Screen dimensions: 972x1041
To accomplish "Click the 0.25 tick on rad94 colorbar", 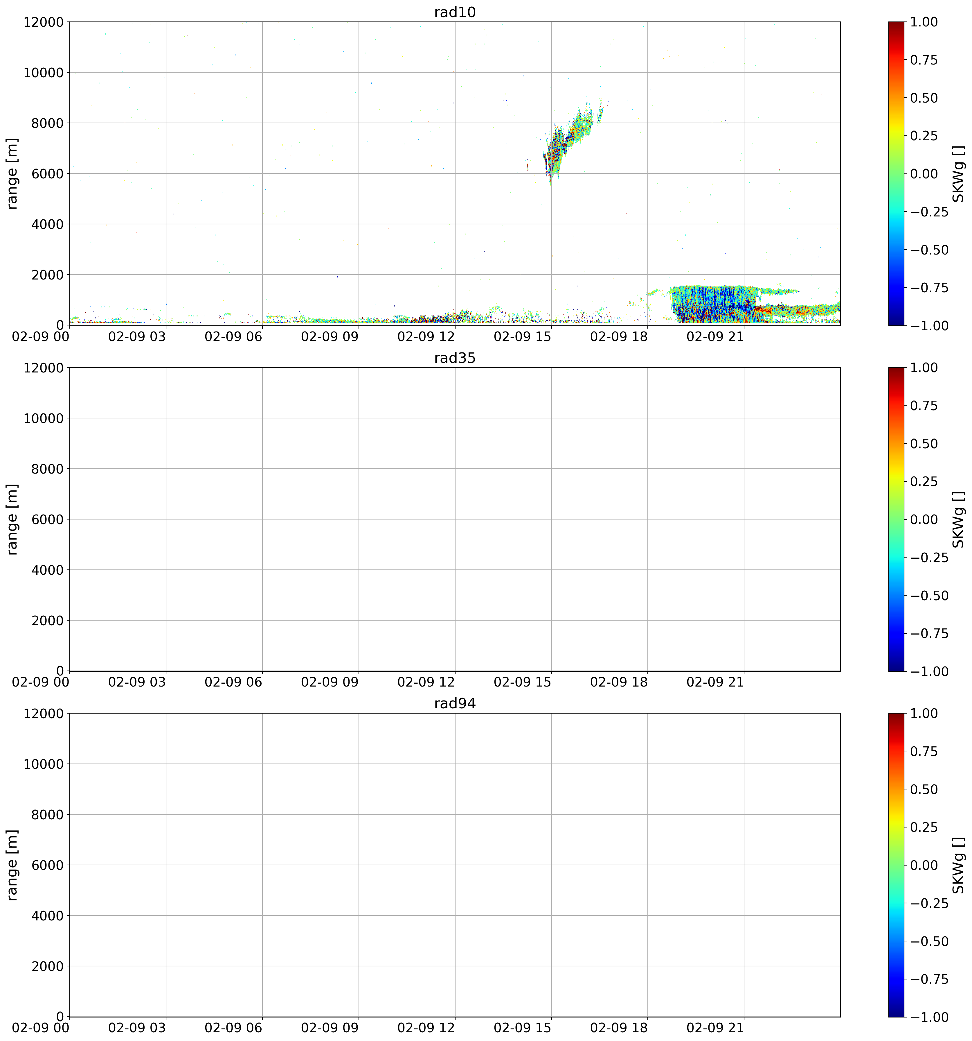I will click(x=924, y=827).
